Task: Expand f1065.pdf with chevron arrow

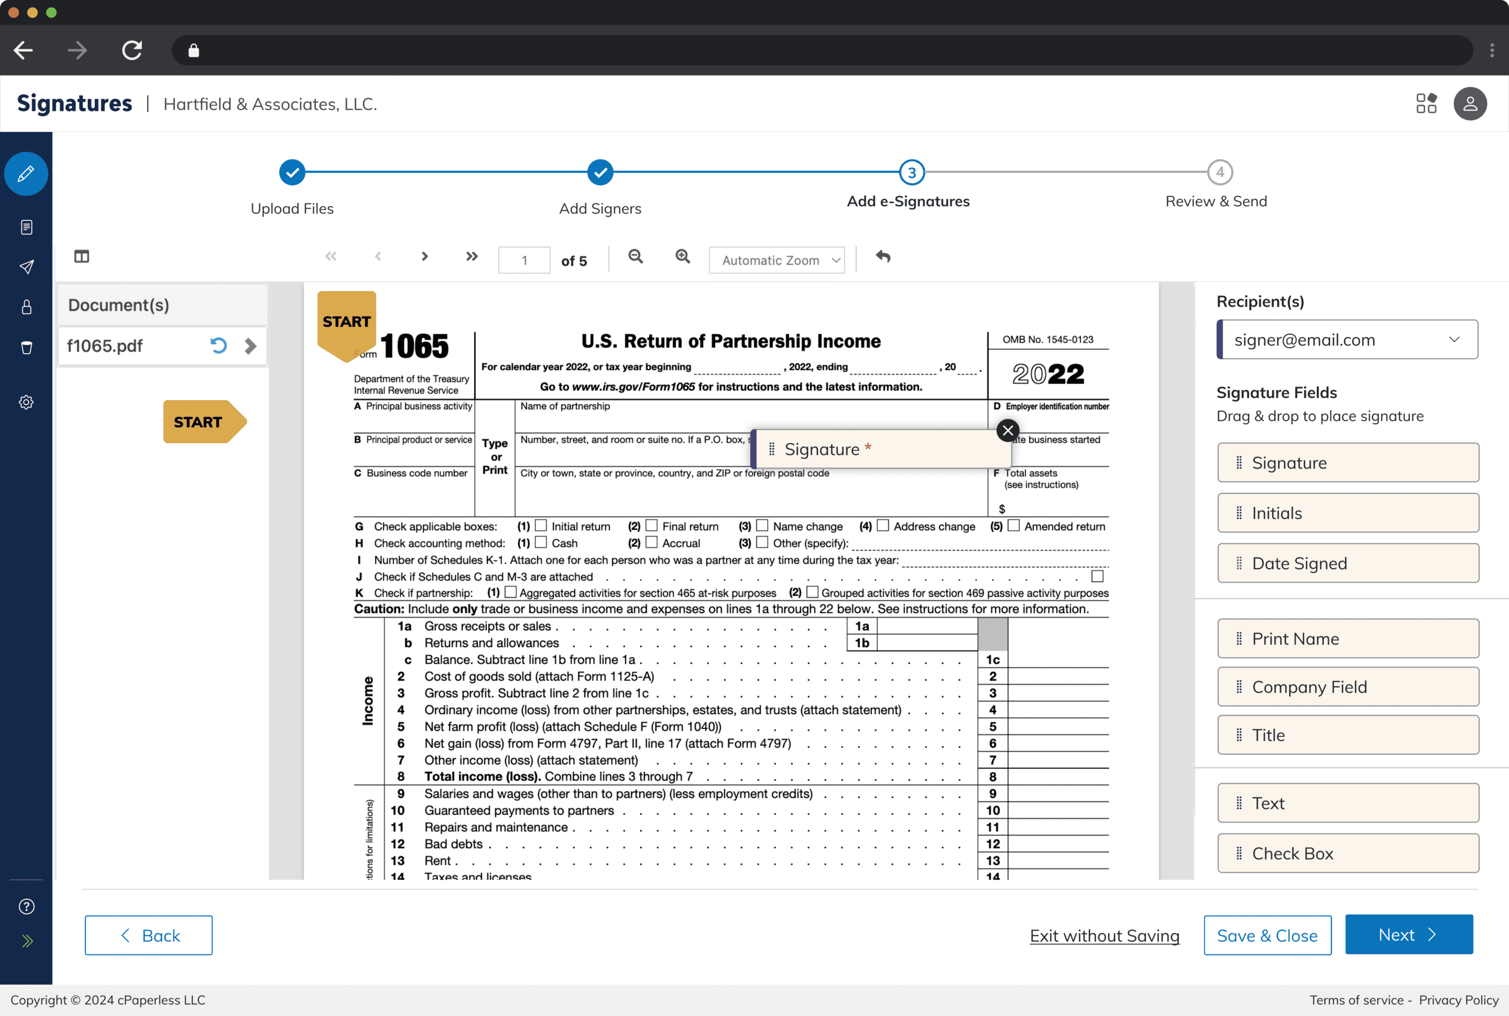Action: tap(250, 345)
